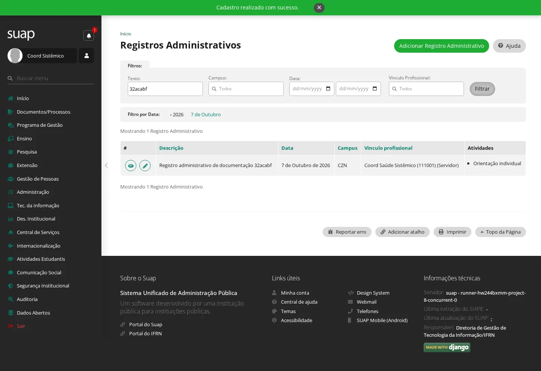
Task: Open the Campus filter dropdown
Action: (246, 89)
